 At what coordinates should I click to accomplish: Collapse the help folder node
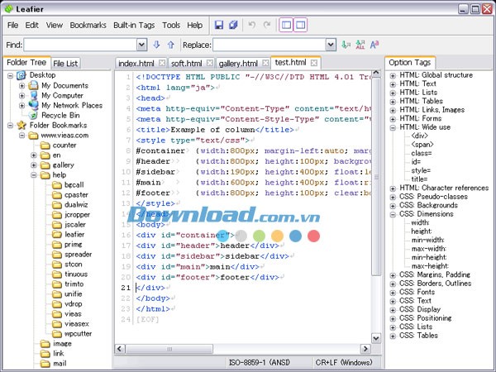(x=34, y=175)
